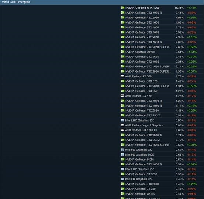204x199 pixels.
Task: Click the Intel logo beside UHD Graphics 620
Action: [x=122, y=120]
